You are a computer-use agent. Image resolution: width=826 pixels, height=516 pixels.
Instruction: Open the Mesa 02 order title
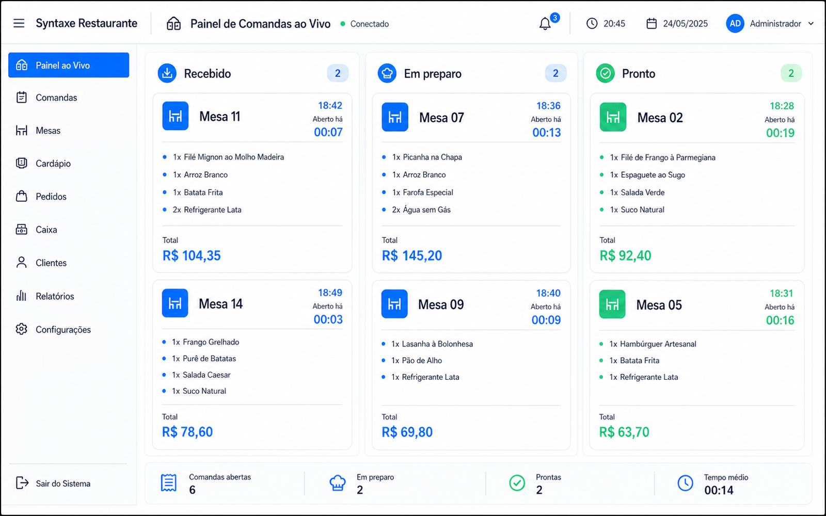point(660,118)
